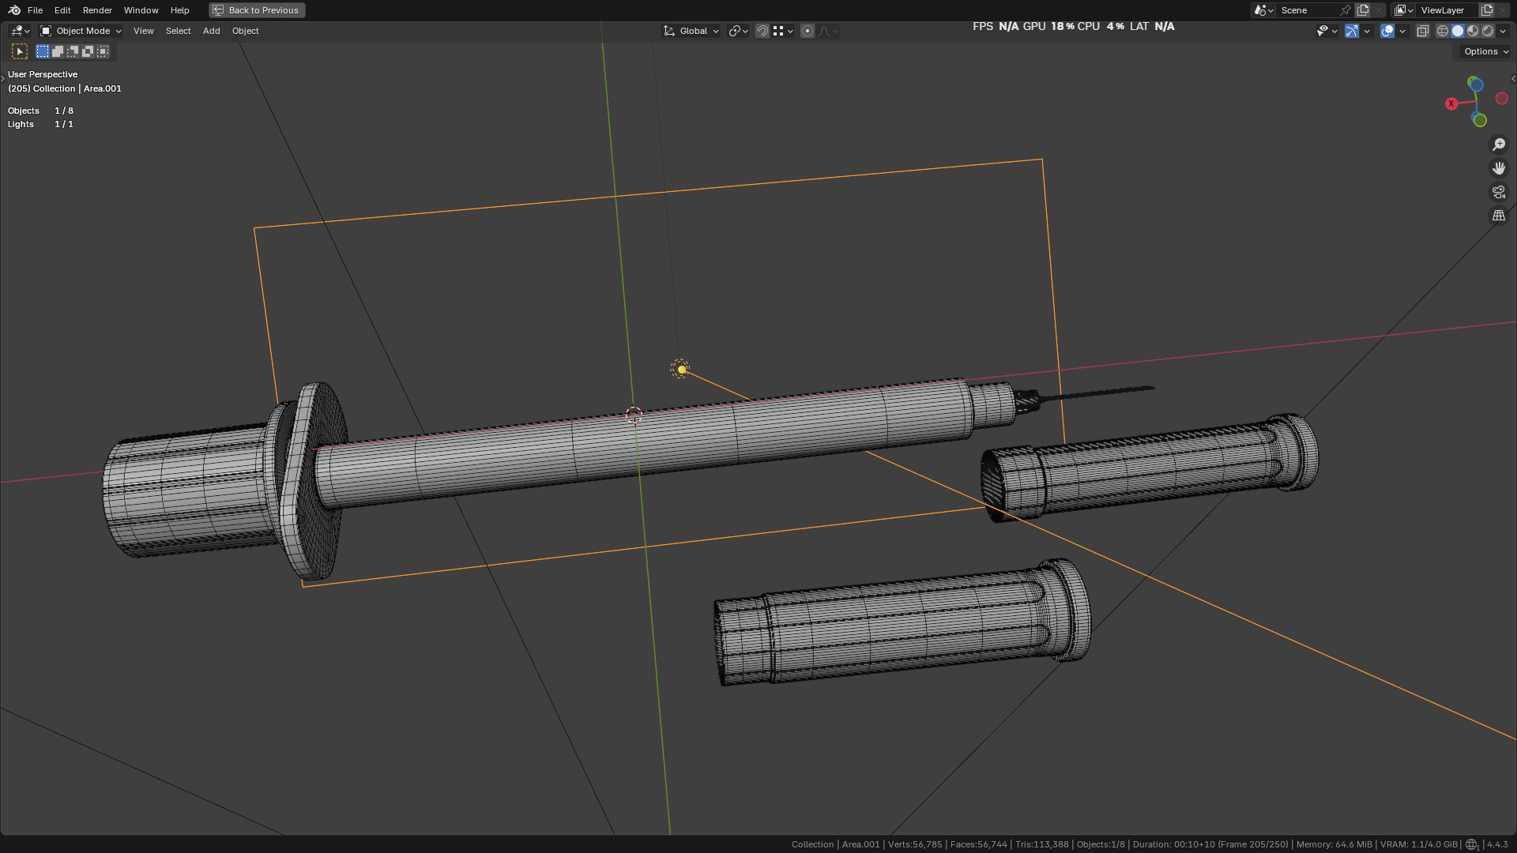Open the Blender logo app menu

click(x=14, y=10)
